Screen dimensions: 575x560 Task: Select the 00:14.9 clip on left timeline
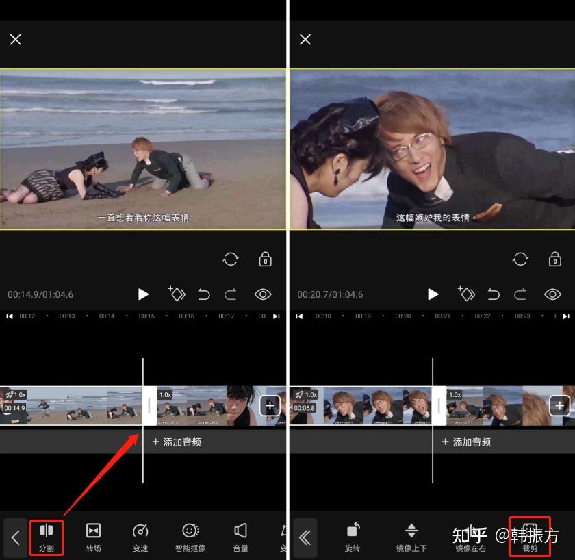(x=71, y=406)
